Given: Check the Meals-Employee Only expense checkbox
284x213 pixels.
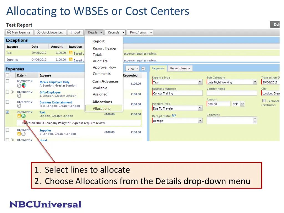Looking at the screenshot, I should (x=7, y=81).
